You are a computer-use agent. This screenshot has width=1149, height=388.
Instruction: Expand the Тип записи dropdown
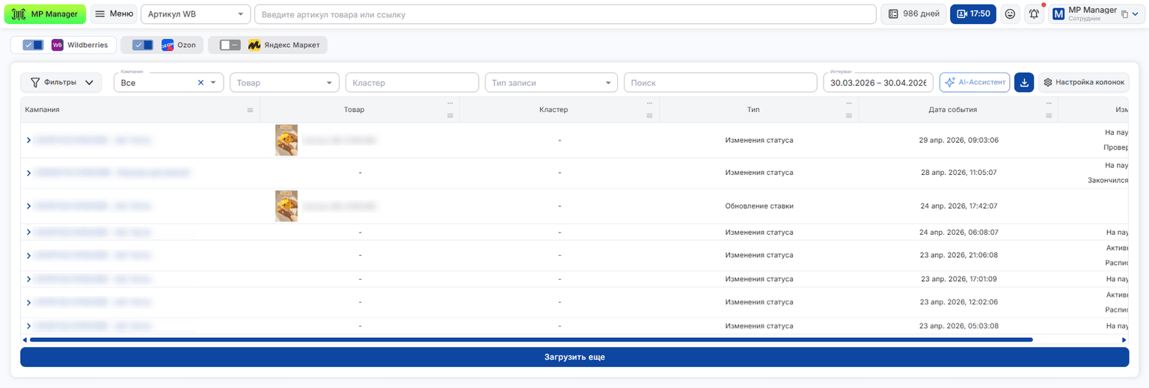pyautogui.click(x=551, y=82)
